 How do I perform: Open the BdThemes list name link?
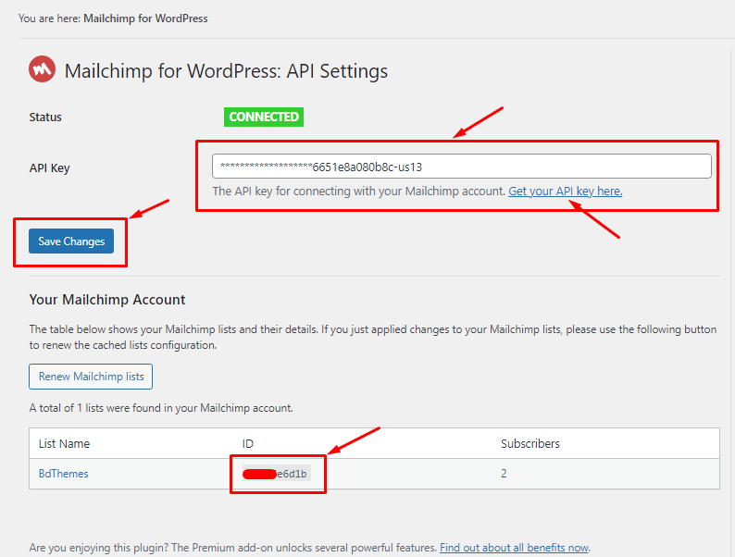63,474
